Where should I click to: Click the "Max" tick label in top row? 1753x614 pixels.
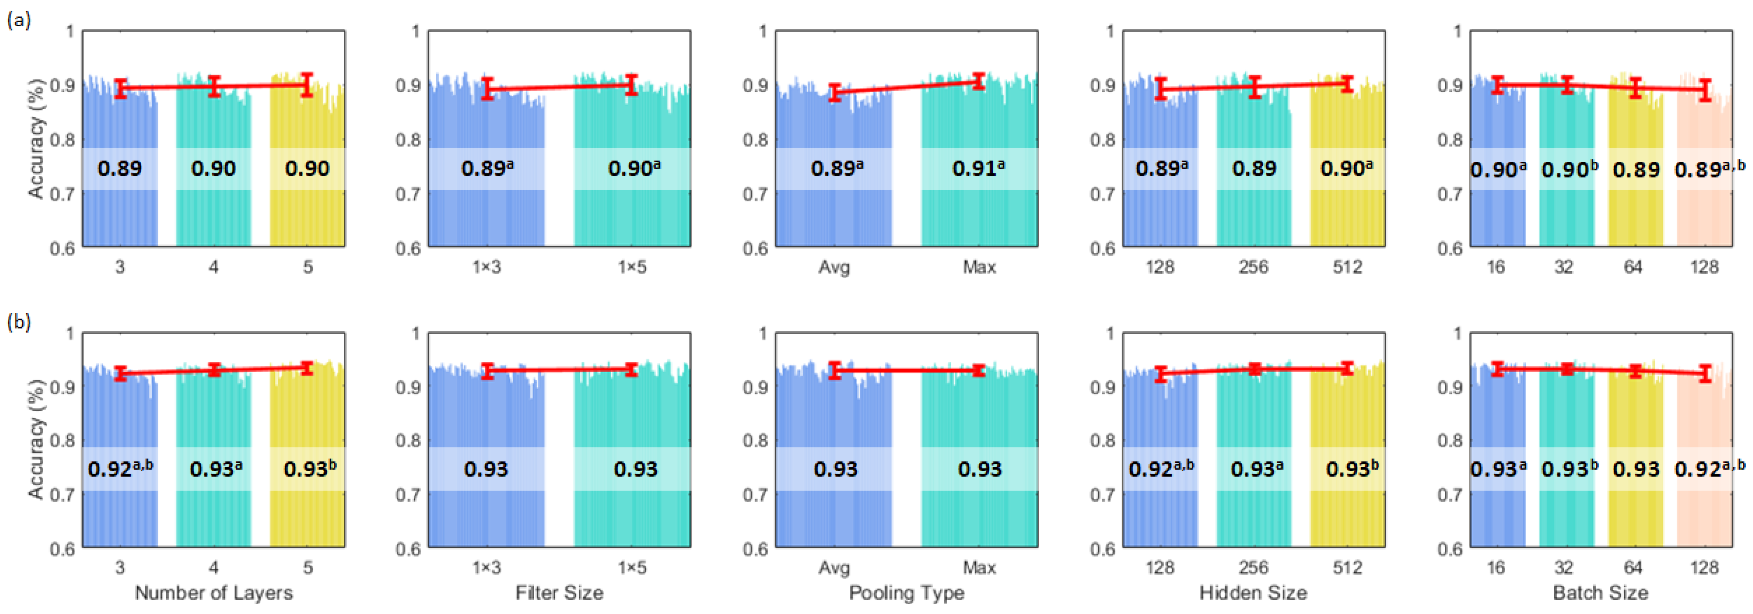coord(979,267)
